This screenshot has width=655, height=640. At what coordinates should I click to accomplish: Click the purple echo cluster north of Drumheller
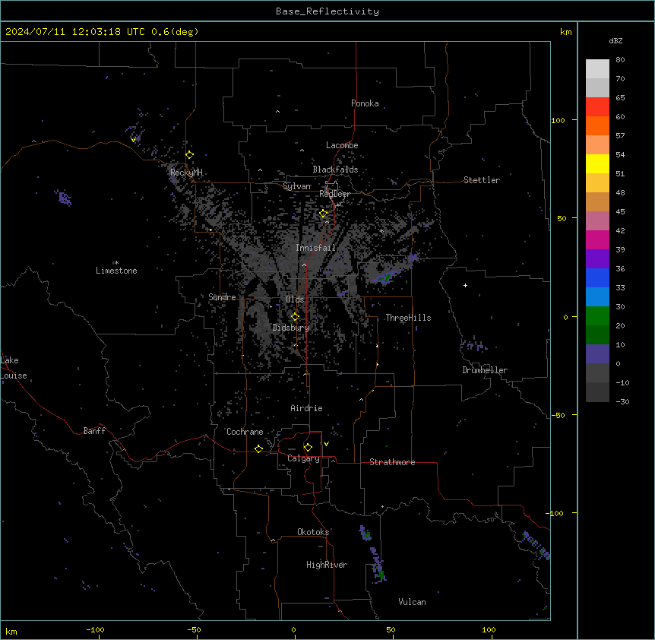tap(473, 346)
